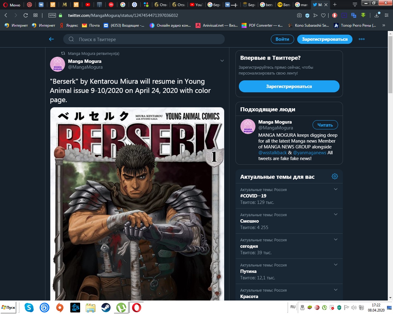The width and height of the screenshot is (393, 314).
Task: Click Зарегистрироваться in the 'Впервые в Твиттере?' box
Action: 289,86
